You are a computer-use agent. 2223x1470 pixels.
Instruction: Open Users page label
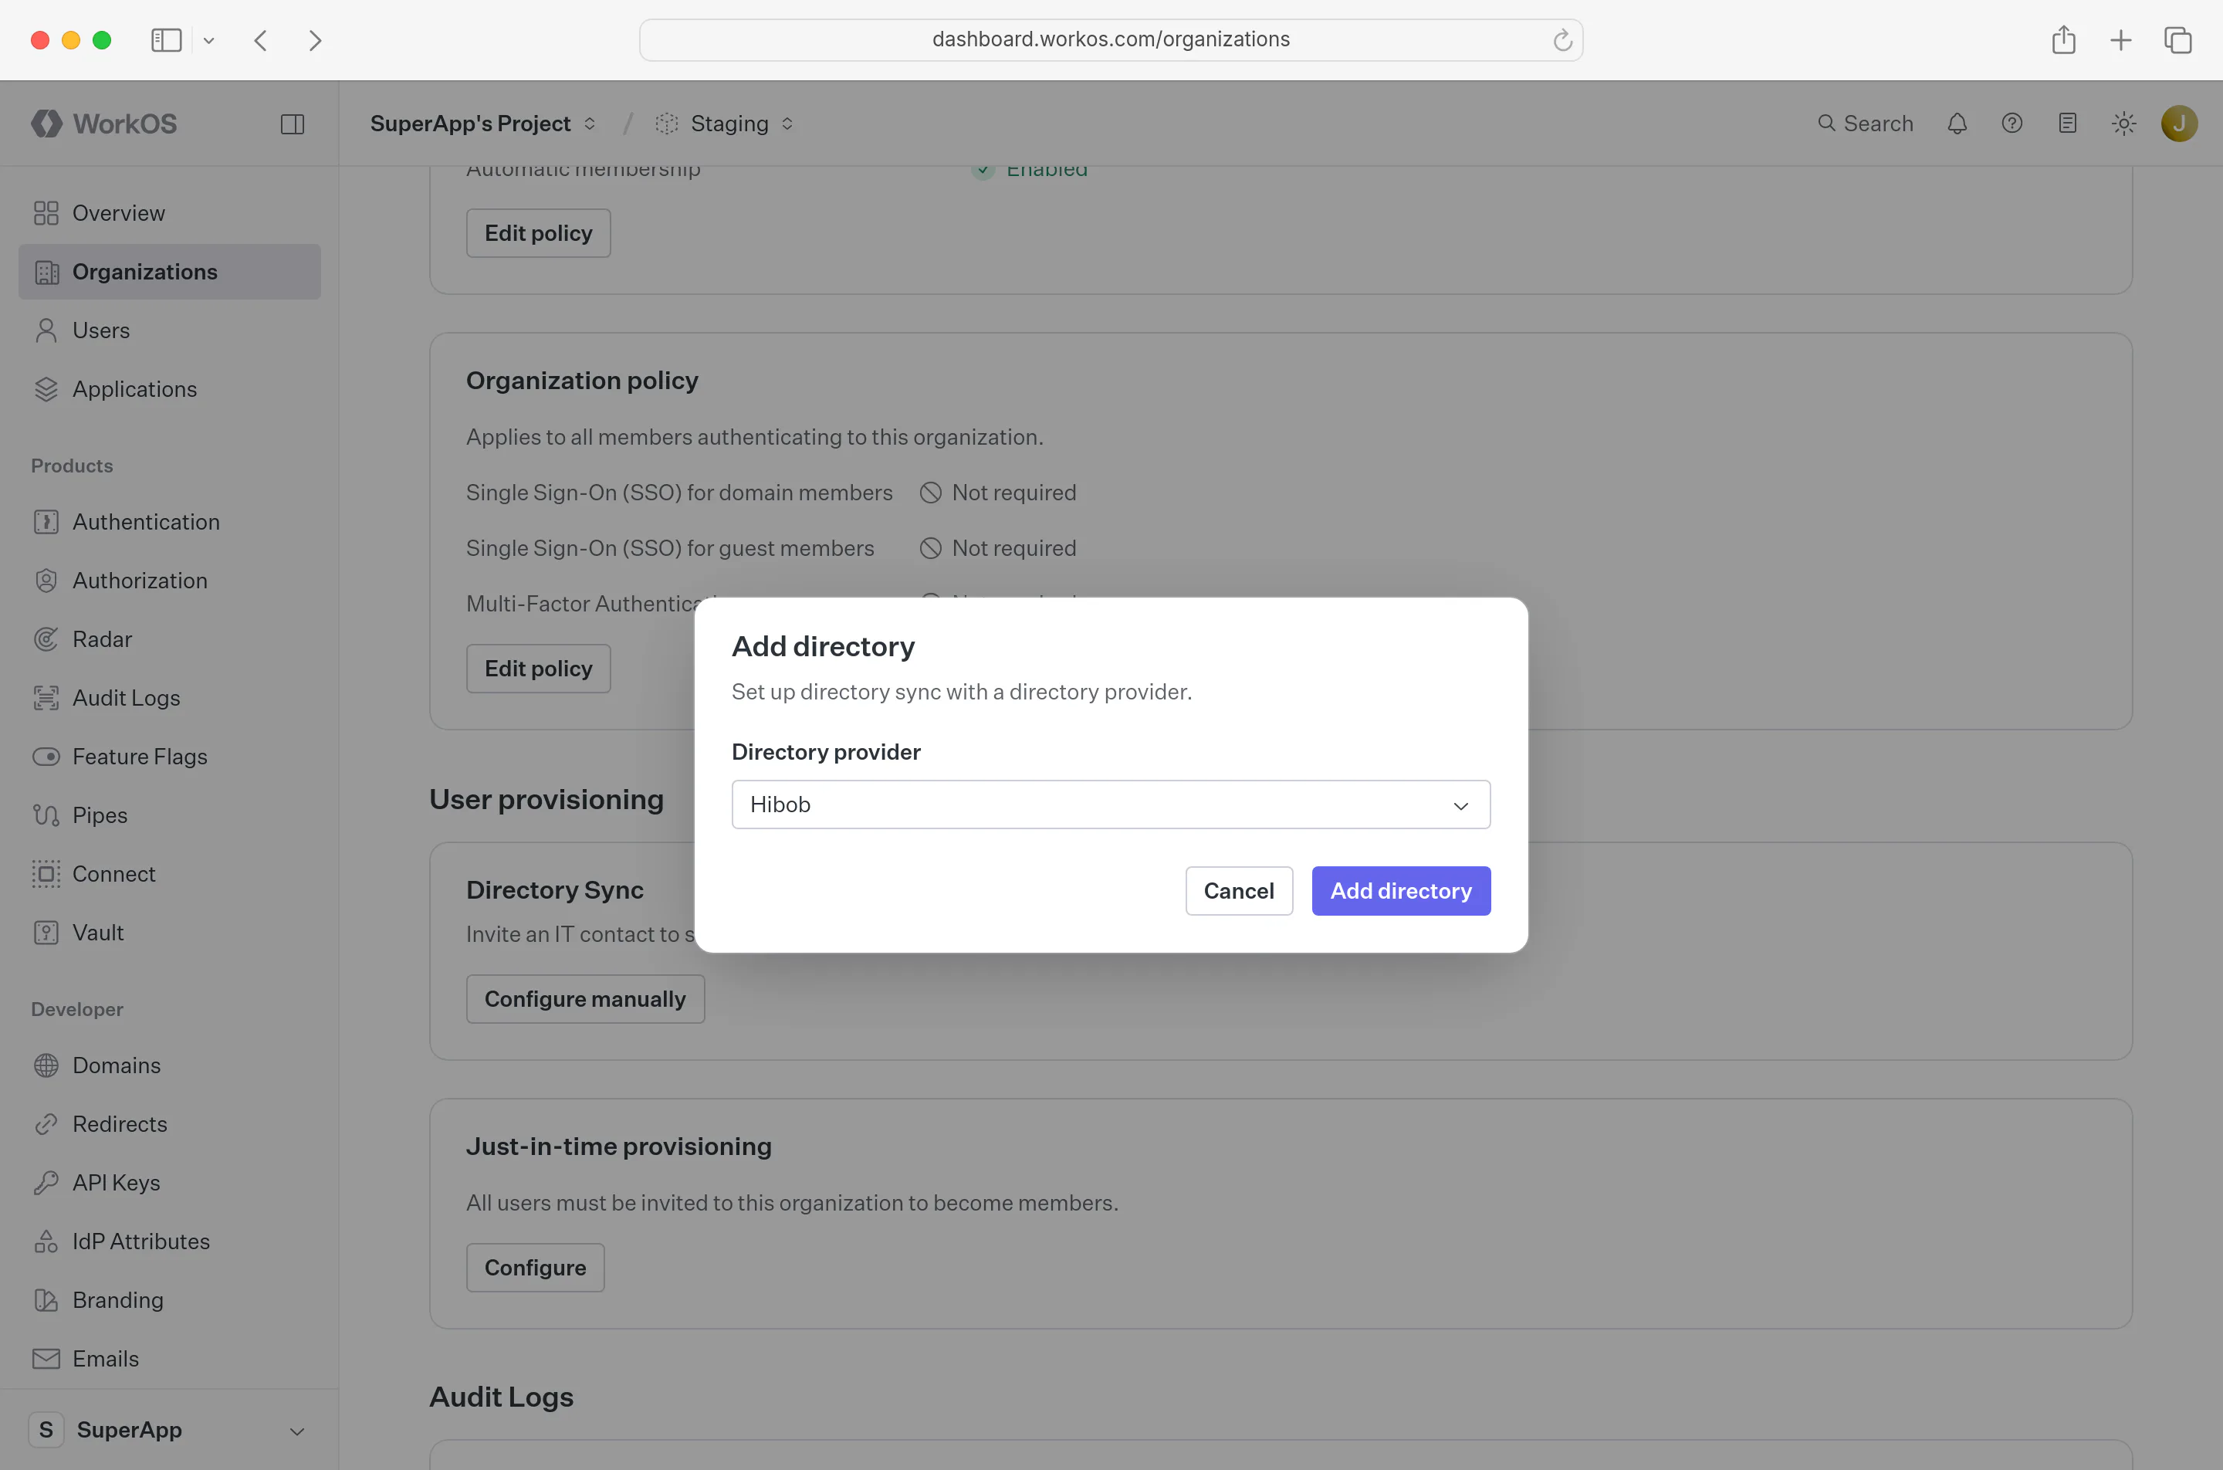101,330
